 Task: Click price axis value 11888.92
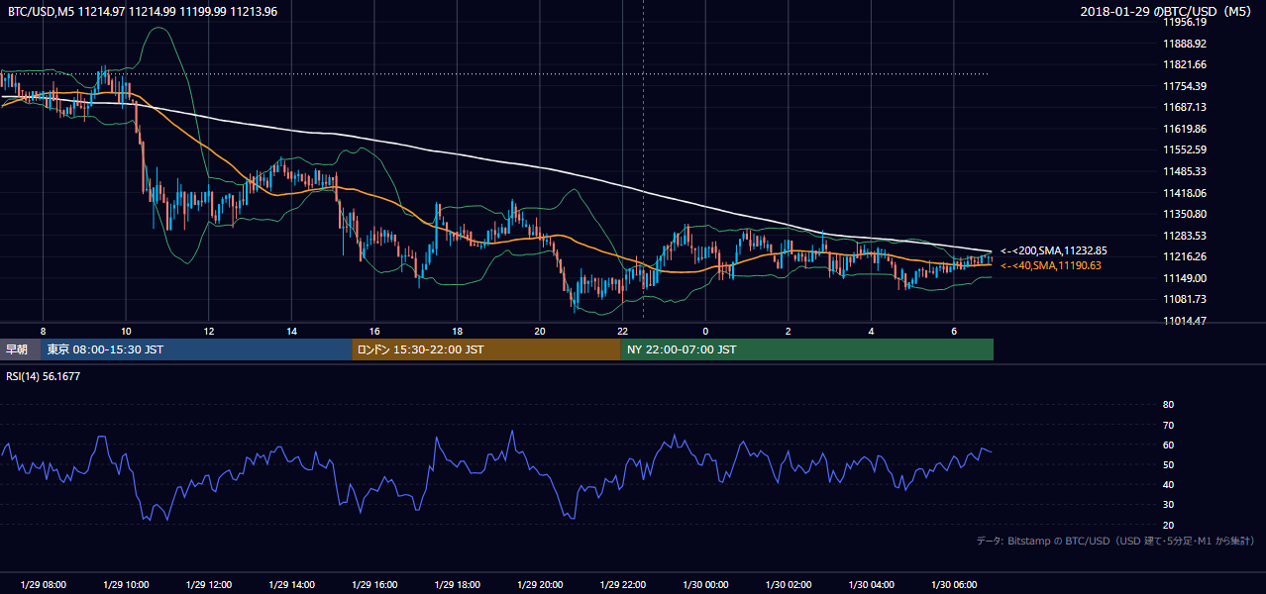[1185, 44]
